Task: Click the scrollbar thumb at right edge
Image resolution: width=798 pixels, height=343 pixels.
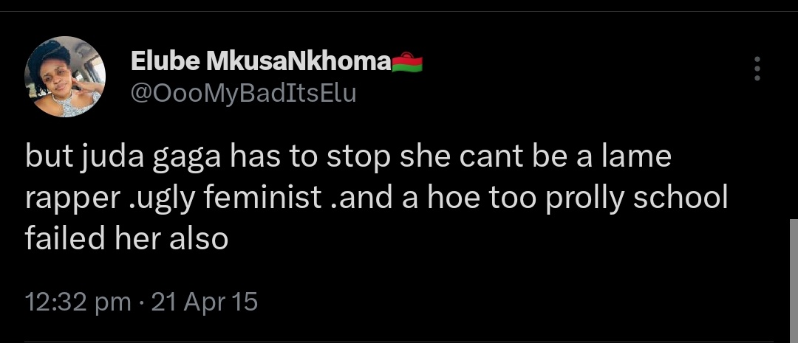Action: (x=794, y=281)
